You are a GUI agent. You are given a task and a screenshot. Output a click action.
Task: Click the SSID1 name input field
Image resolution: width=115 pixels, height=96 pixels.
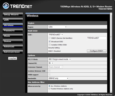[x=97, y=38]
